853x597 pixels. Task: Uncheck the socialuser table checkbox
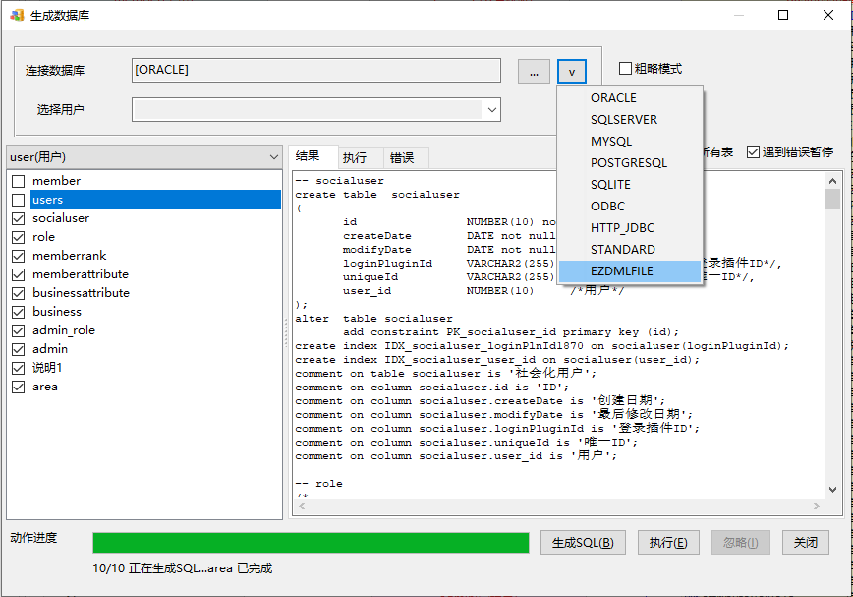(19, 218)
